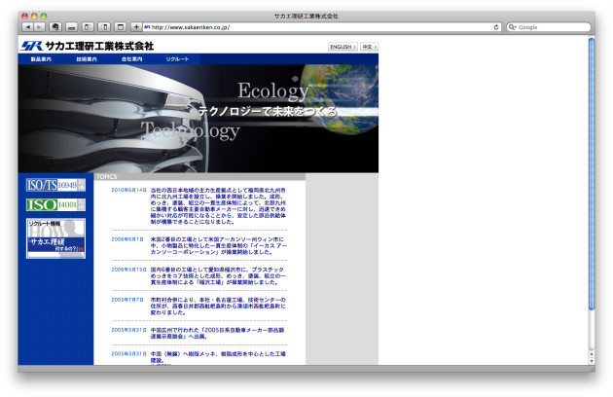Zoom the window with green button
613x397 pixels.
(x=44, y=16)
